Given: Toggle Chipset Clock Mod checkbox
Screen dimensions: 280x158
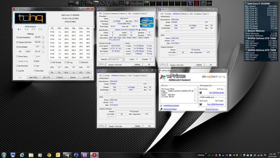Looking at the screenshot, I should [x=17, y=42].
